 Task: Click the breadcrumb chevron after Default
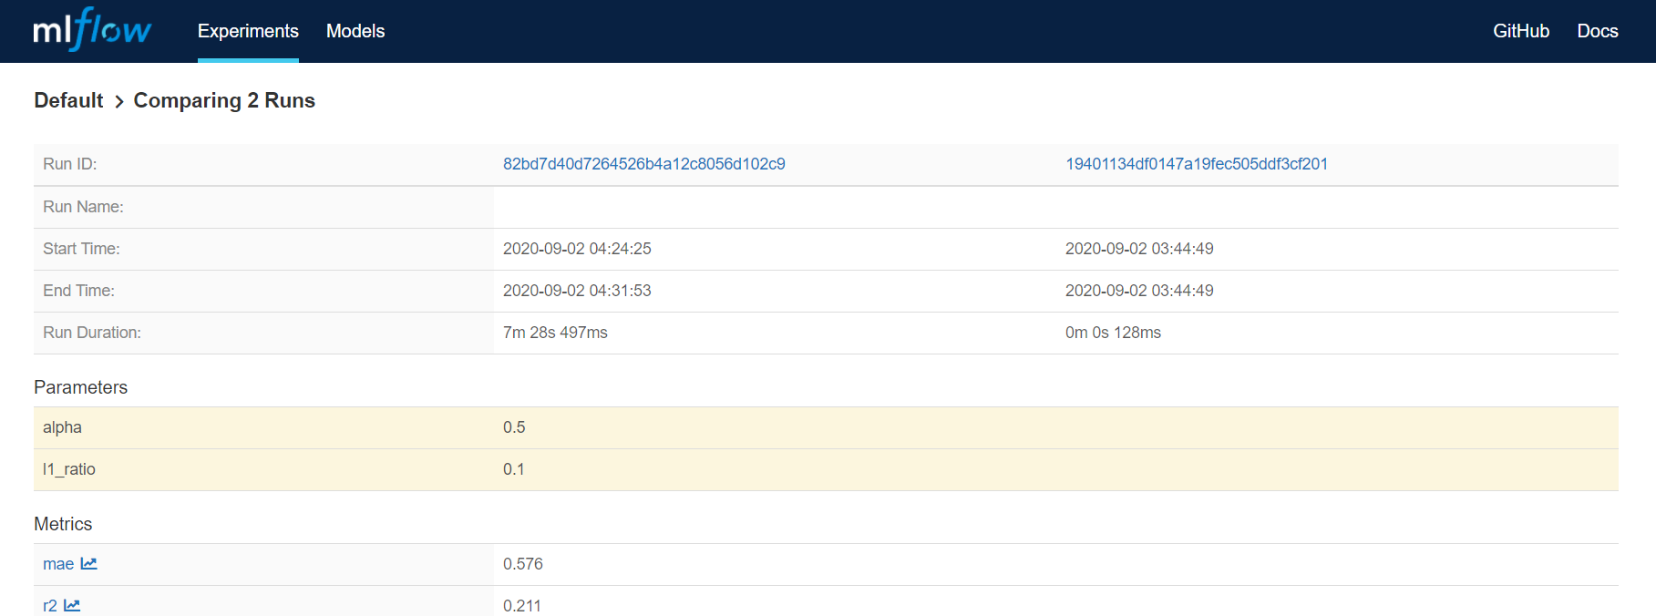[x=118, y=101]
